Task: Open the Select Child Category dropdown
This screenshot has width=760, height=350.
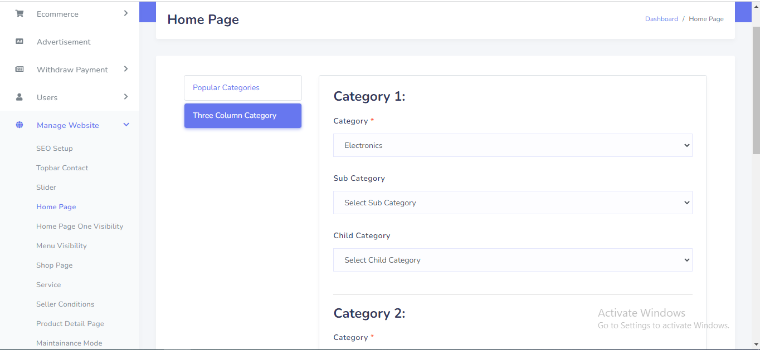Action: [x=512, y=260]
